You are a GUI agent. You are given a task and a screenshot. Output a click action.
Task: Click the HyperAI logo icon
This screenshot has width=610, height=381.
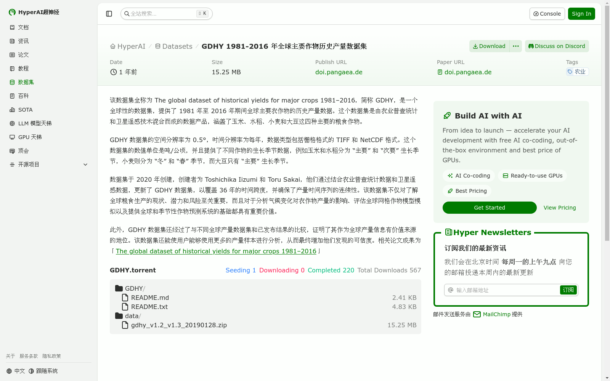[12, 12]
